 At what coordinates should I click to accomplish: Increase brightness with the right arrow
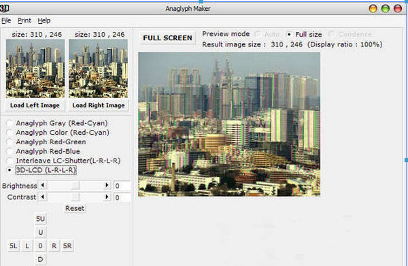107,185
